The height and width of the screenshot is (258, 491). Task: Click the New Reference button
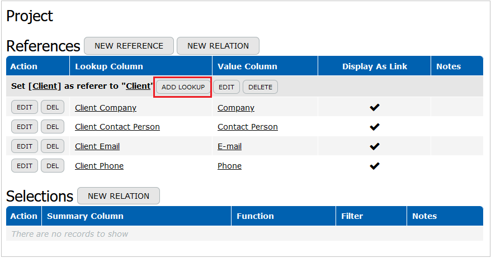[x=129, y=46]
